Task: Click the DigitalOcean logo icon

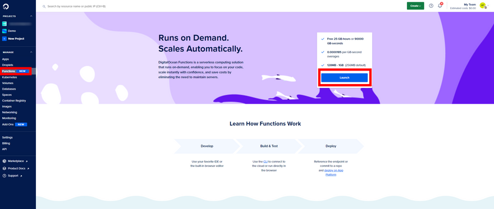Action: click(6, 6)
